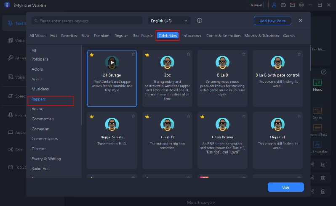The image size is (336, 206).
Task: Switch to the Real People tab
Action: click(143, 35)
